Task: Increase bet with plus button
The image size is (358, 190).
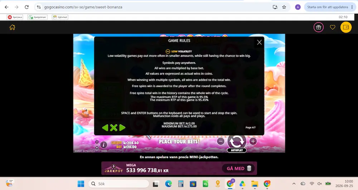Action: (x=253, y=141)
